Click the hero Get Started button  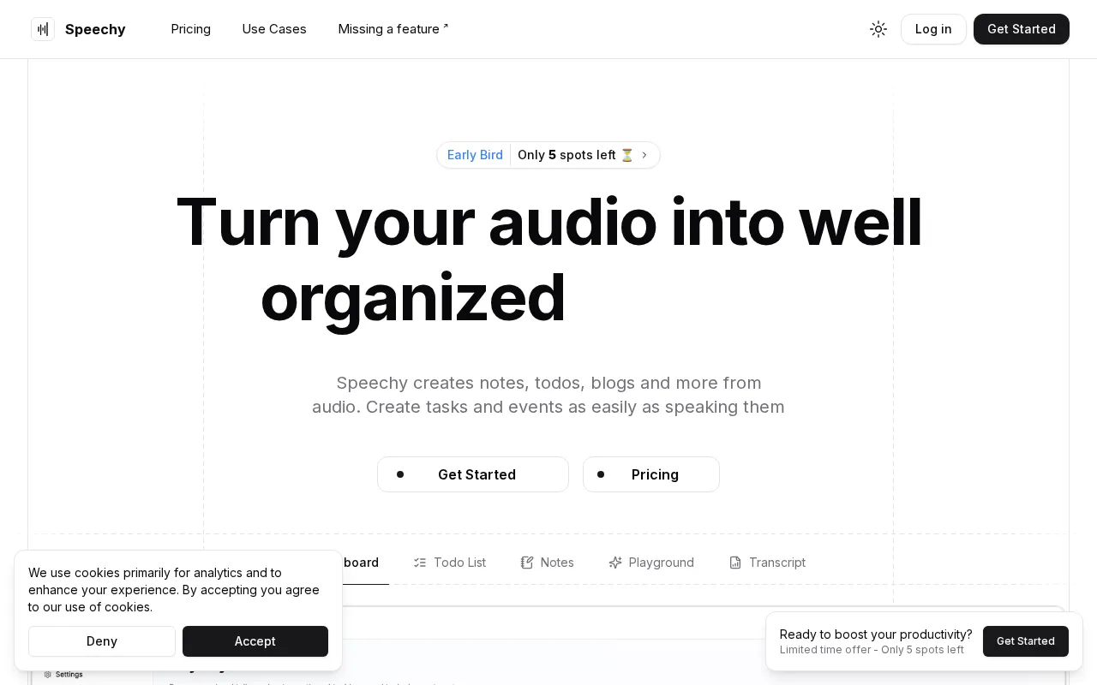(473, 474)
